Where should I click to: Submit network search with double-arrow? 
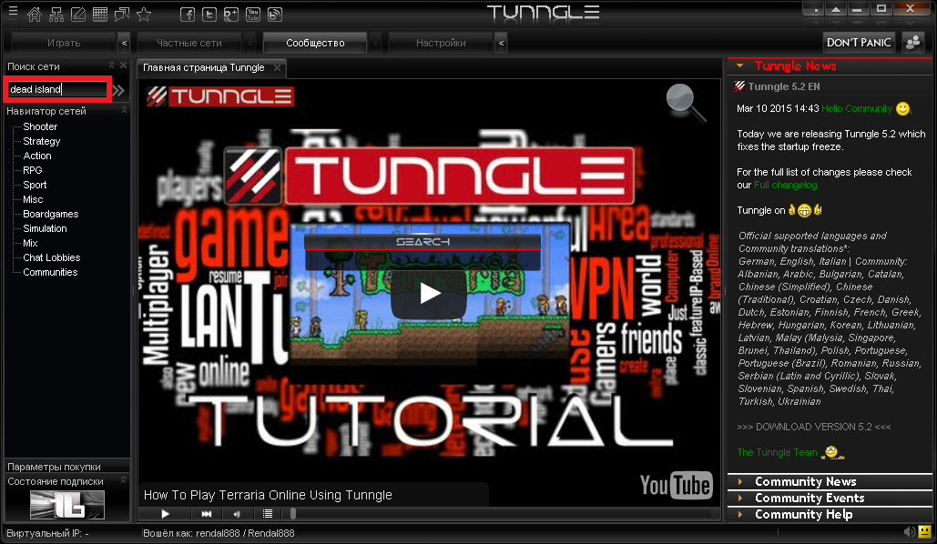point(118,90)
